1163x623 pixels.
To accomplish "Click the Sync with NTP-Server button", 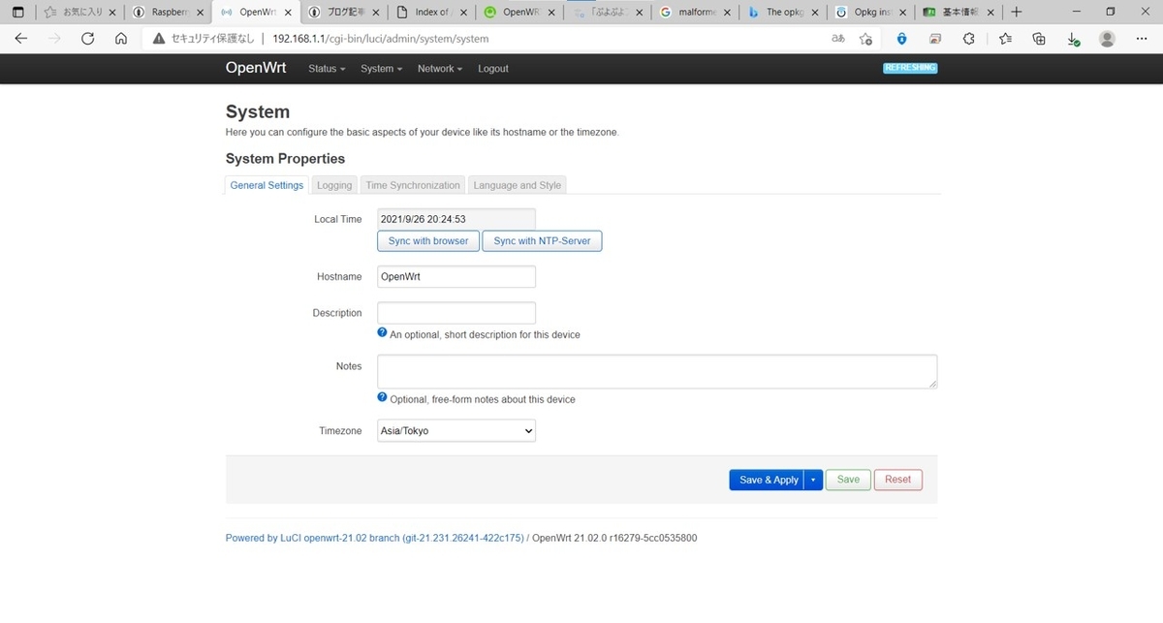I will click(542, 241).
